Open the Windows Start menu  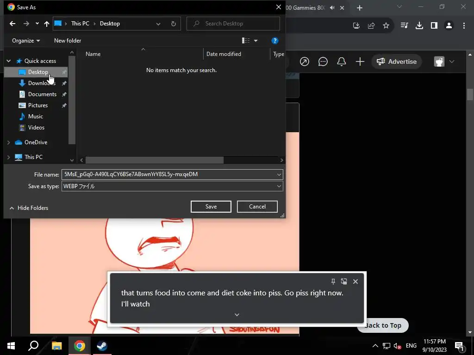click(11, 346)
